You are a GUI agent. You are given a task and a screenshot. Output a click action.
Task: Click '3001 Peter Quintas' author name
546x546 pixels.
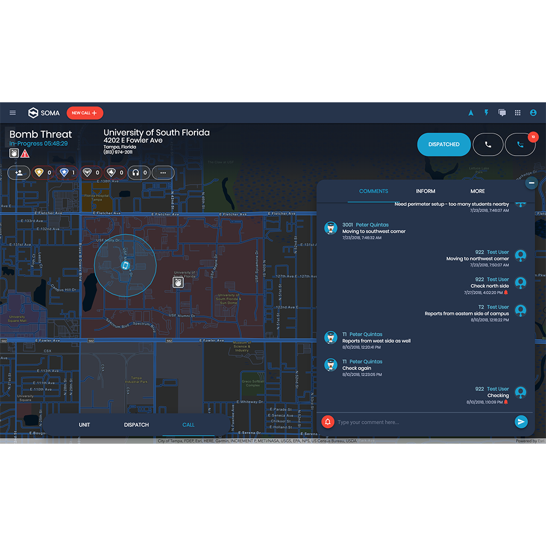point(365,225)
